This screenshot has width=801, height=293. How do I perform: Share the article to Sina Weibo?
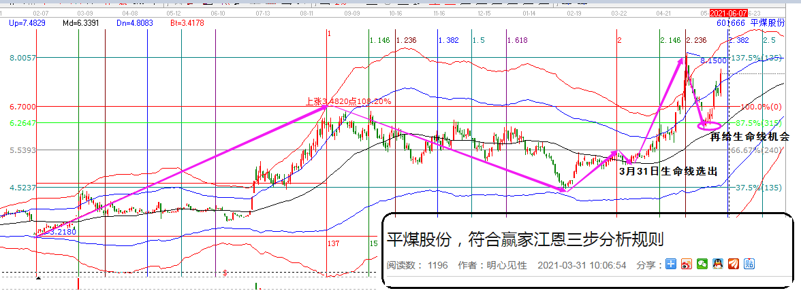click(687, 264)
